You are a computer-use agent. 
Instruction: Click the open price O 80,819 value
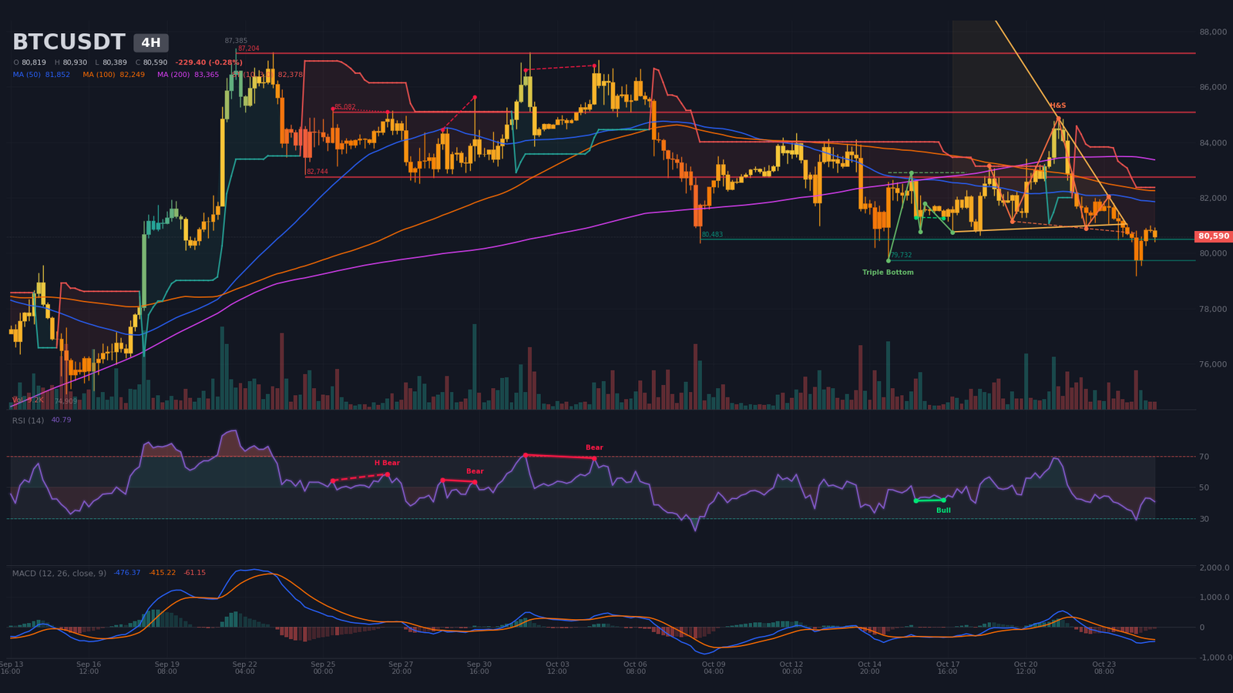pos(30,63)
